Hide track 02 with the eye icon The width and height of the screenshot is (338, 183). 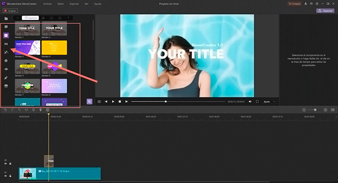[x=6, y=164]
